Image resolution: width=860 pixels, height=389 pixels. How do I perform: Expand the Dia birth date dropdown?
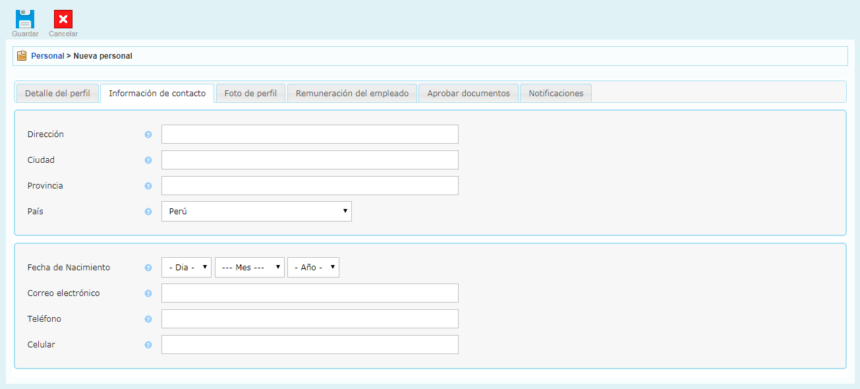186,268
